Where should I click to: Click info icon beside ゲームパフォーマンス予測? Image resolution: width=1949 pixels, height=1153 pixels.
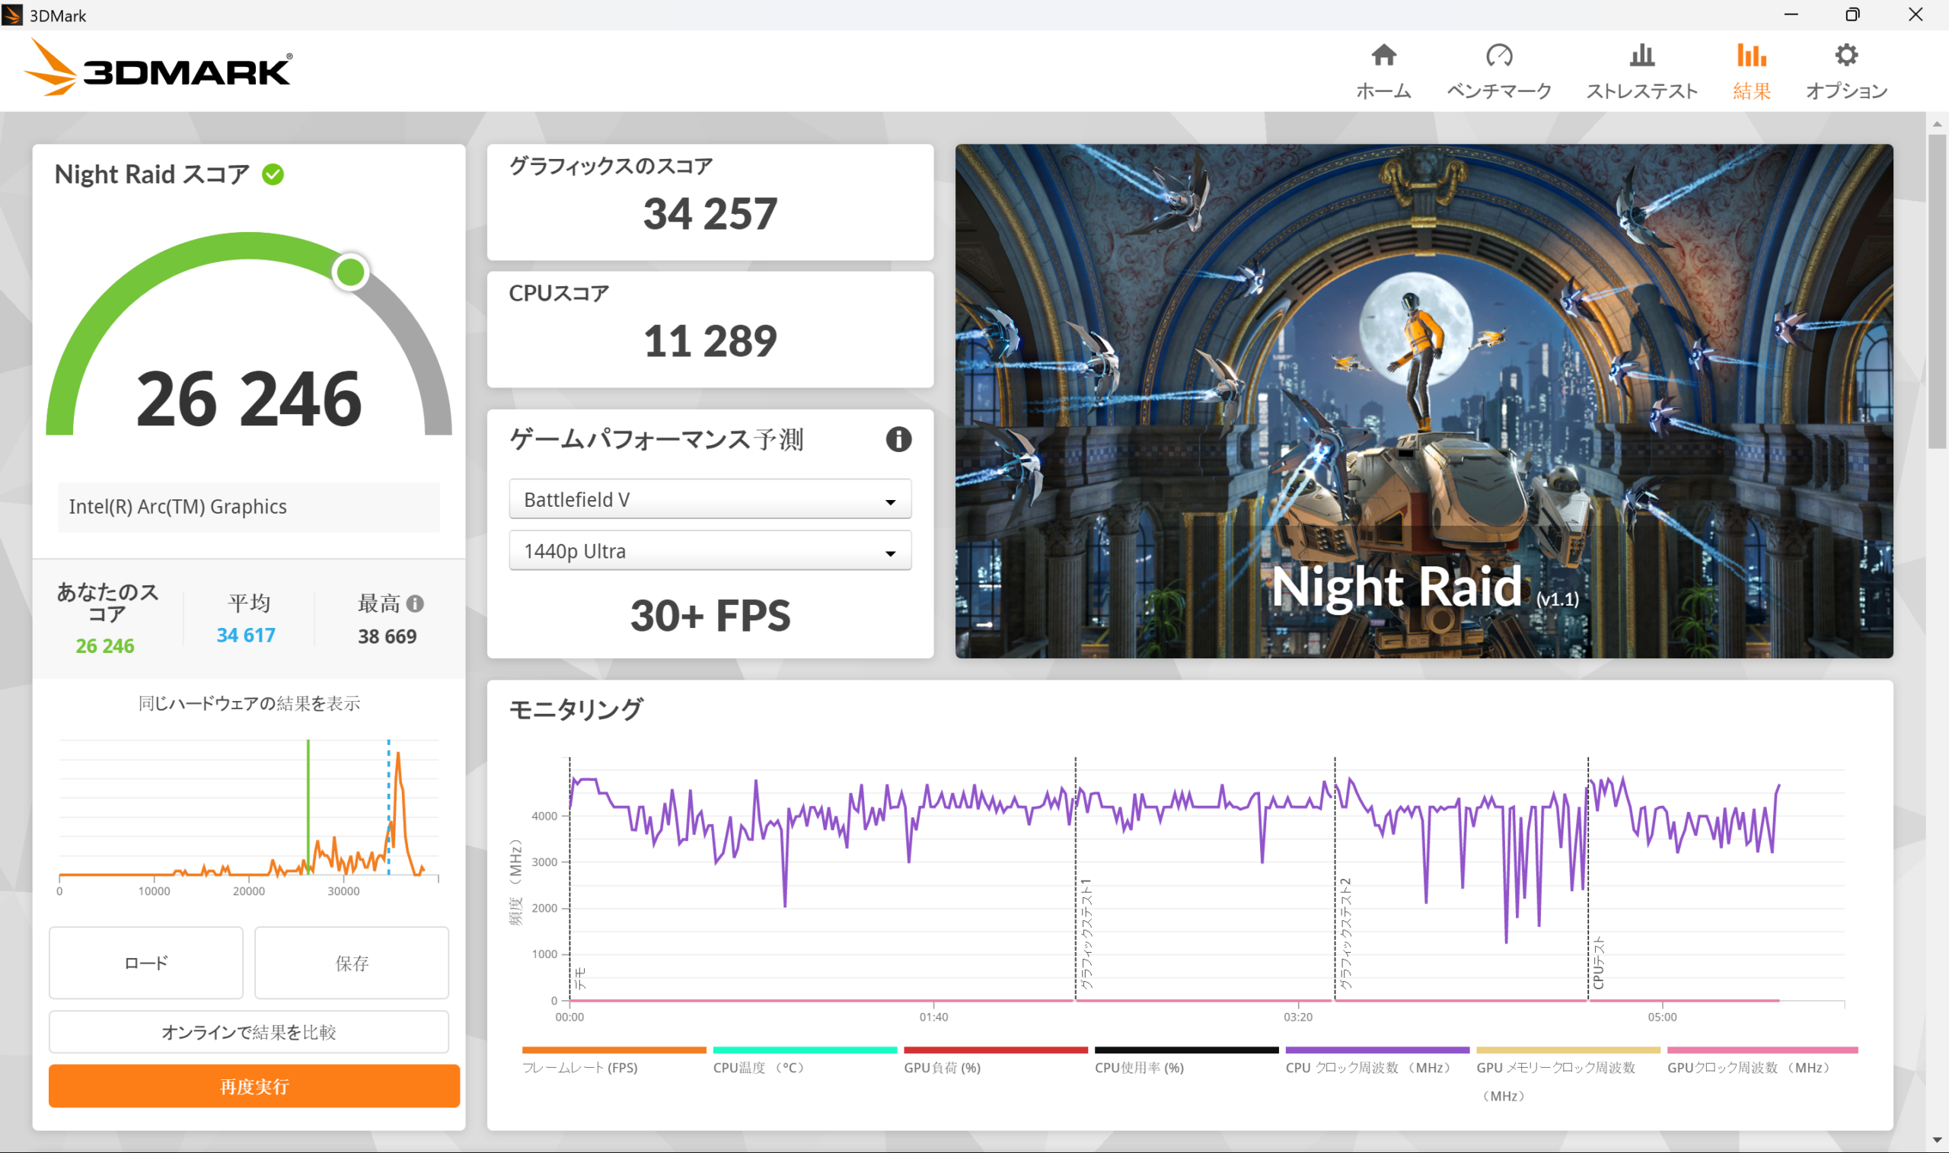(x=898, y=440)
